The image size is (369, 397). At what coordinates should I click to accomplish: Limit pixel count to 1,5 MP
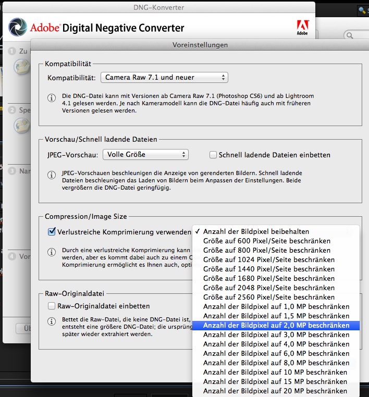276,316
